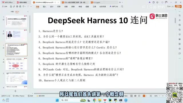Image resolution: width=183 pixels, height=103 pixels.
Task: Add a new slide with plus button
Action: 15,91
